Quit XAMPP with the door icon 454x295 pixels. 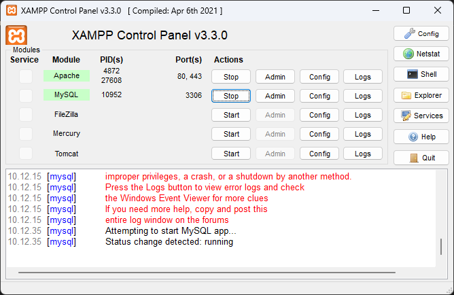coord(421,158)
